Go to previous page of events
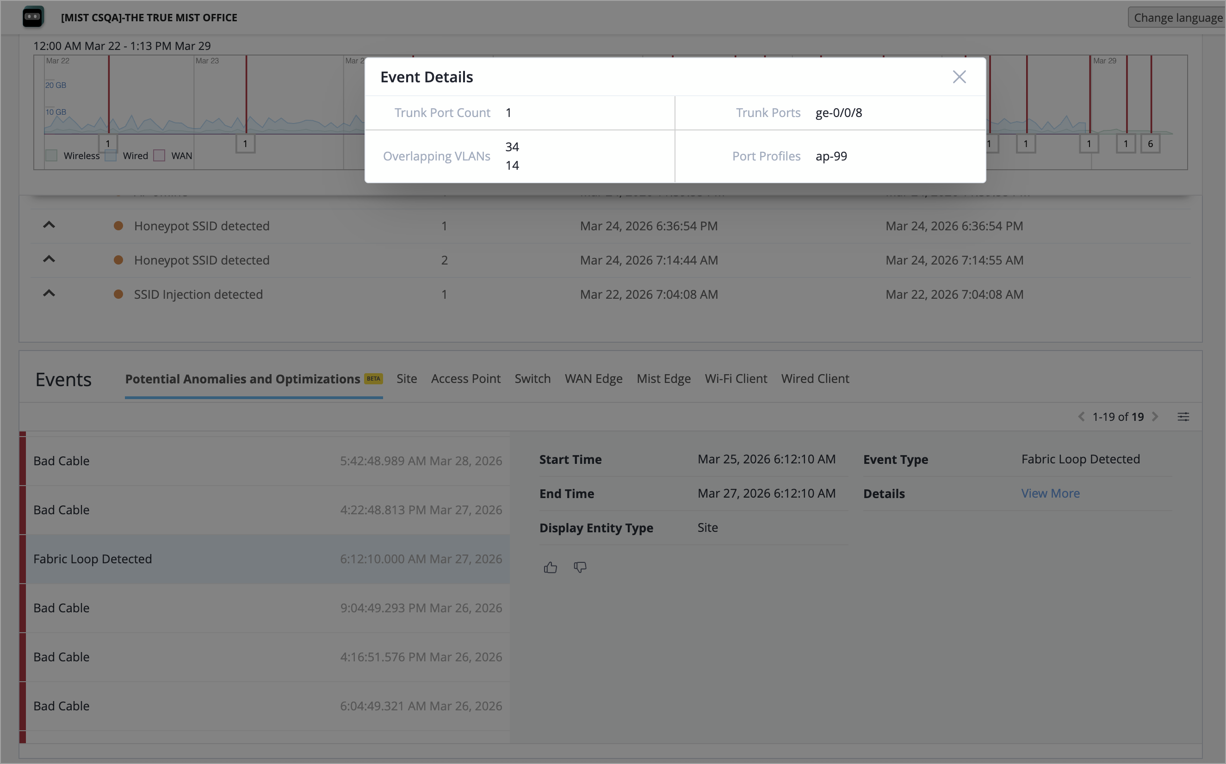Image resolution: width=1226 pixels, height=764 pixels. [x=1081, y=417]
